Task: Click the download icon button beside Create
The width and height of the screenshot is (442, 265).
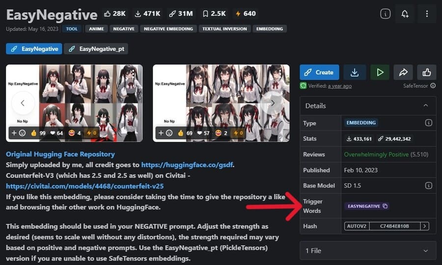Action: pyautogui.click(x=354, y=72)
